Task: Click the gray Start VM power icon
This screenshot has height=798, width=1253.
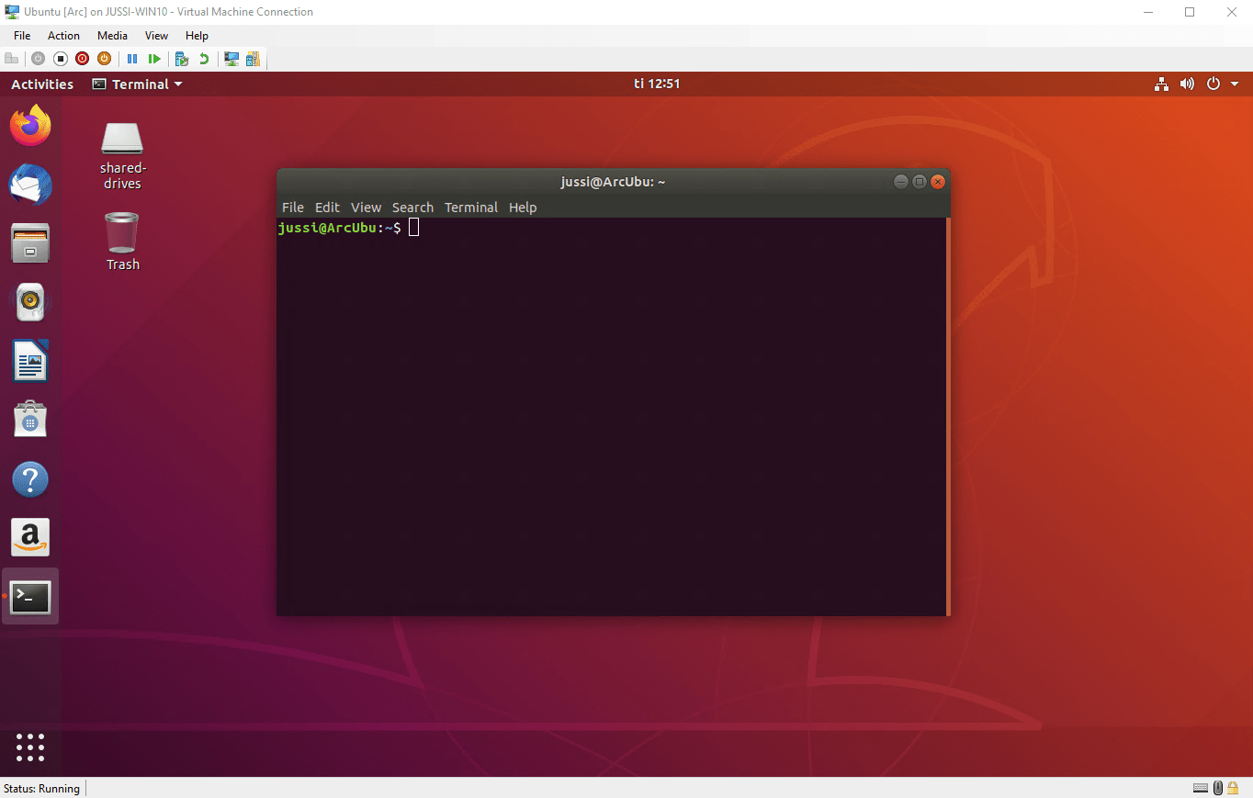Action: tap(38, 59)
